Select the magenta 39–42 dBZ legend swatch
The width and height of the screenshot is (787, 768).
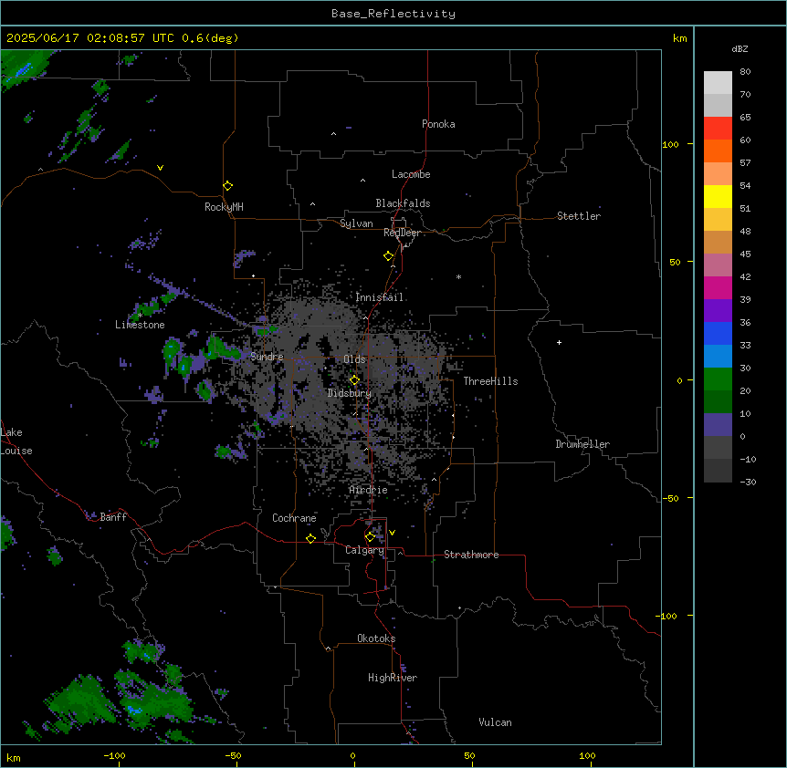(718, 287)
